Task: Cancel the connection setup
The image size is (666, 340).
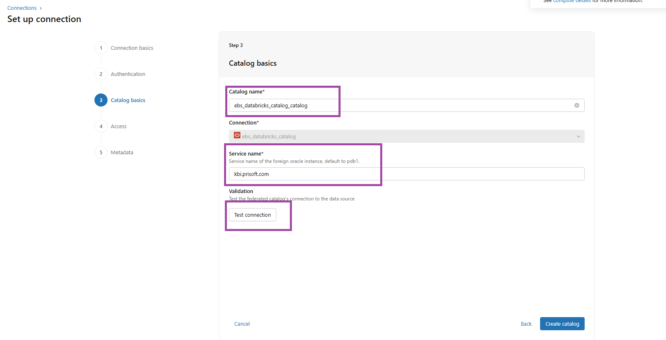Action: pyautogui.click(x=242, y=324)
